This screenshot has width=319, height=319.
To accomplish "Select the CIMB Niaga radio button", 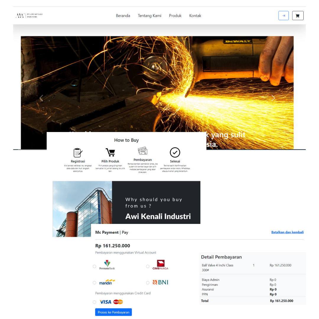I will (x=148, y=266).
